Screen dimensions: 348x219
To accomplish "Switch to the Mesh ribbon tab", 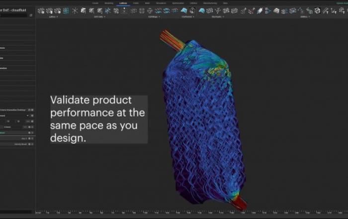I will (147, 3).
